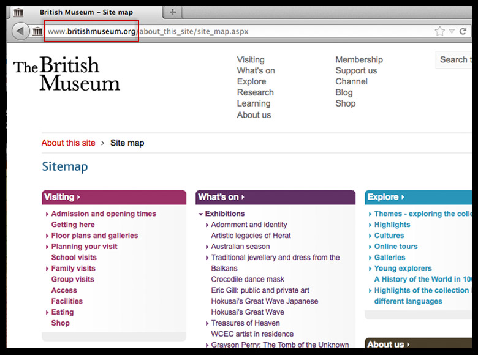Click The British Museum logo
Image resolution: width=478 pixels, height=355 pixels.
coord(66,74)
